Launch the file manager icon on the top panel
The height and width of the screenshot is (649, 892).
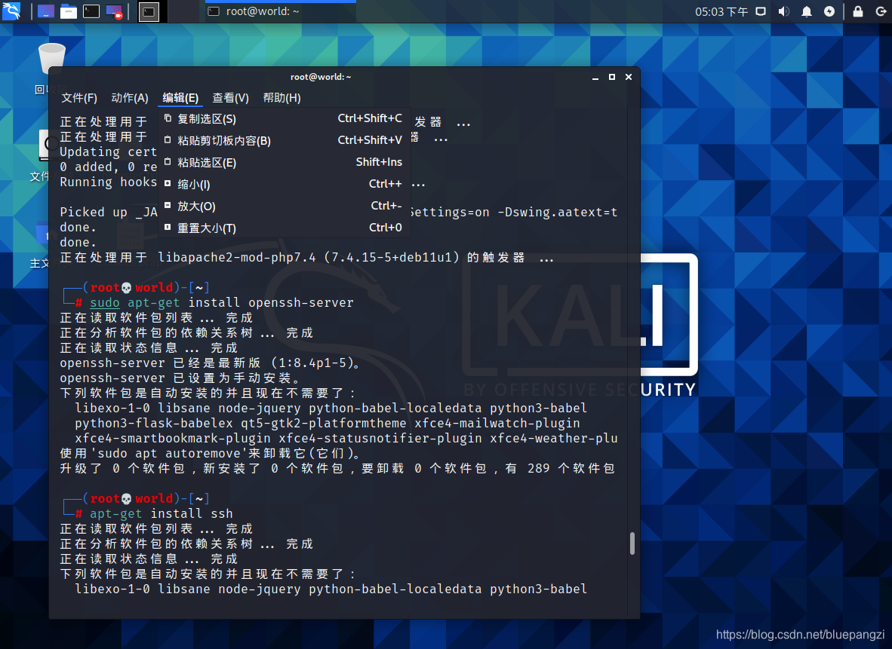coord(67,11)
